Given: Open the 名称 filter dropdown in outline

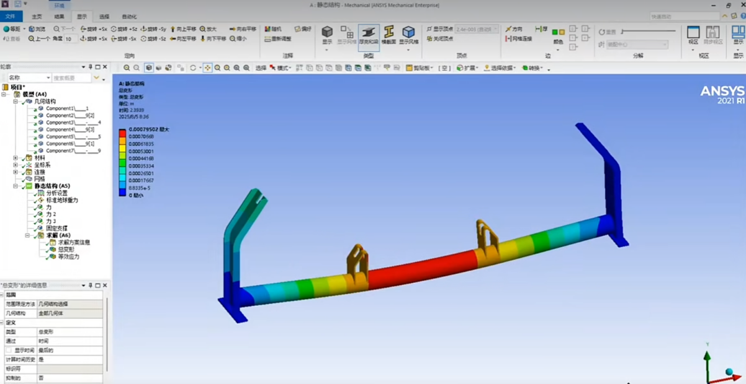Looking at the screenshot, I should tap(29, 78).
